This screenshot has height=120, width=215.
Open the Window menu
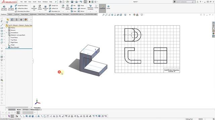[x=45, y=2]
